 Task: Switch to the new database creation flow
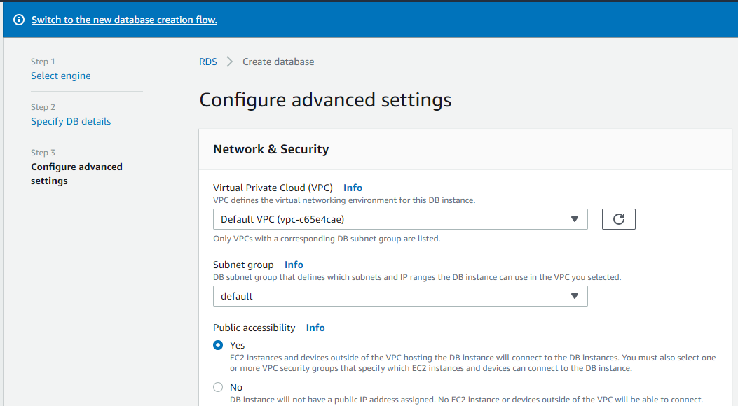[124, 20]
